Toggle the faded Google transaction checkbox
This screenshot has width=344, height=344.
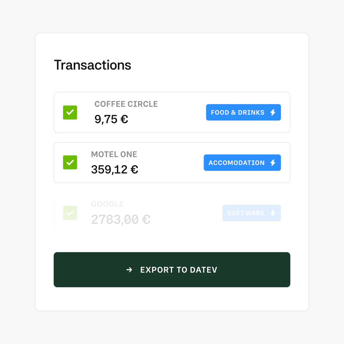coord(70,213)
